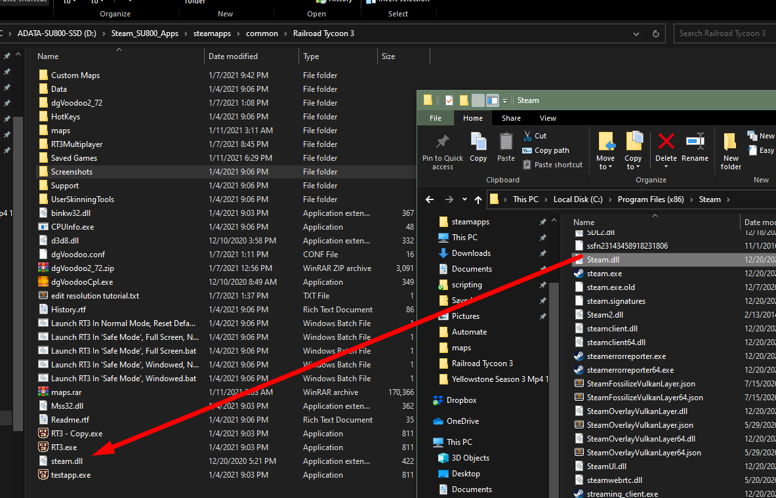Viewport: 776px width, 498px height.
Task: Click This PC in Steam window address bar
Action: coord(525,199)
